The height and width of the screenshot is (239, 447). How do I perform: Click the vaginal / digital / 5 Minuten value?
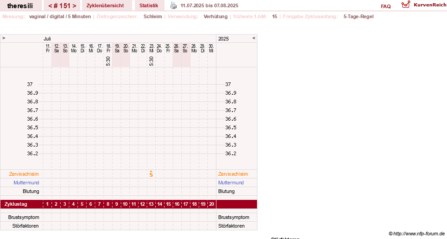(60, 16)
